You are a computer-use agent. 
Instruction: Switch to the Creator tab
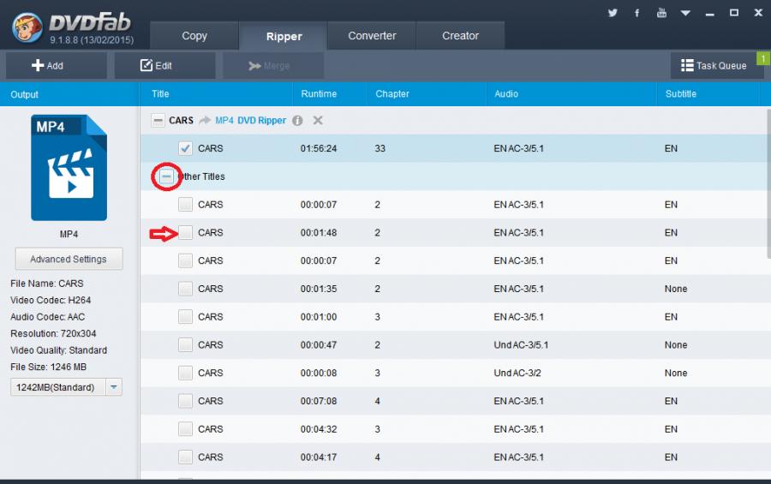click(460, 36)
